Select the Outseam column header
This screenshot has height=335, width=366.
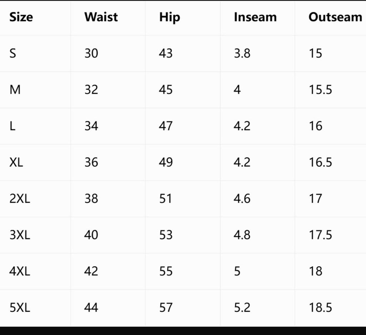coord(335,17)
